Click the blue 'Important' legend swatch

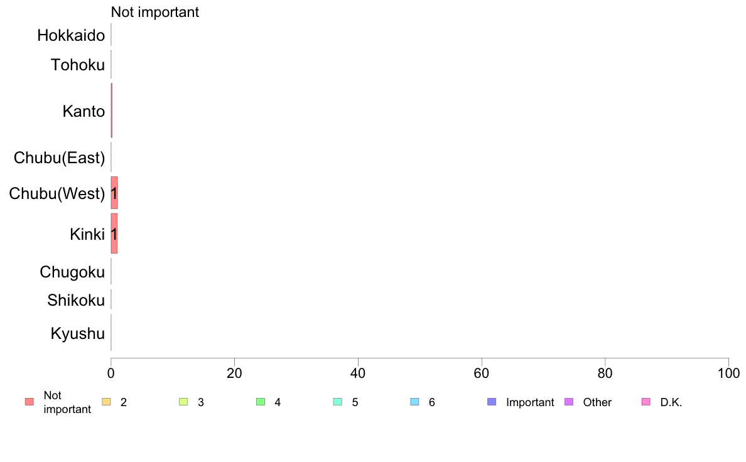coord(492,402)
